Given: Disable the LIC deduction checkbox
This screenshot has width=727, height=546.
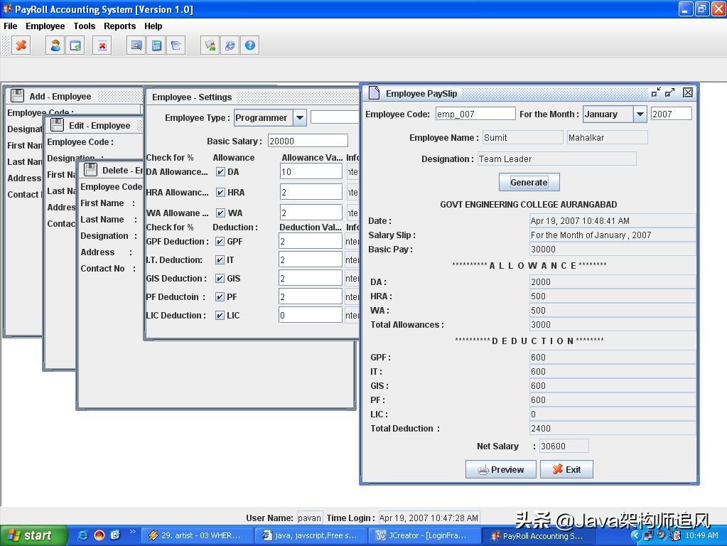Looking at the screenshot, I should point(220,316).
